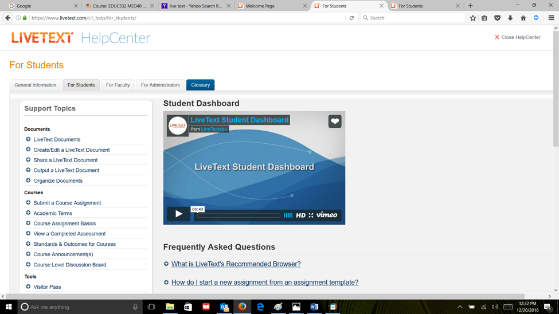
Task: Open the new assignment from template FAQ
Action: (x=265, y=282)
